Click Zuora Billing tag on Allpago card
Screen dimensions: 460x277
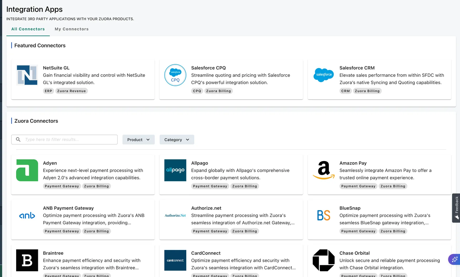(x=245, y=186)
